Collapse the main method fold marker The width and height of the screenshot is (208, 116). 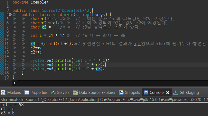[10, 14]
